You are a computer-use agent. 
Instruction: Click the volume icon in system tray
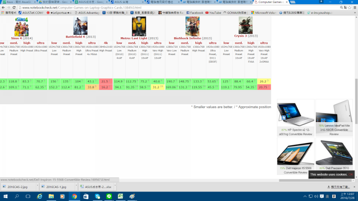(316, 196)
